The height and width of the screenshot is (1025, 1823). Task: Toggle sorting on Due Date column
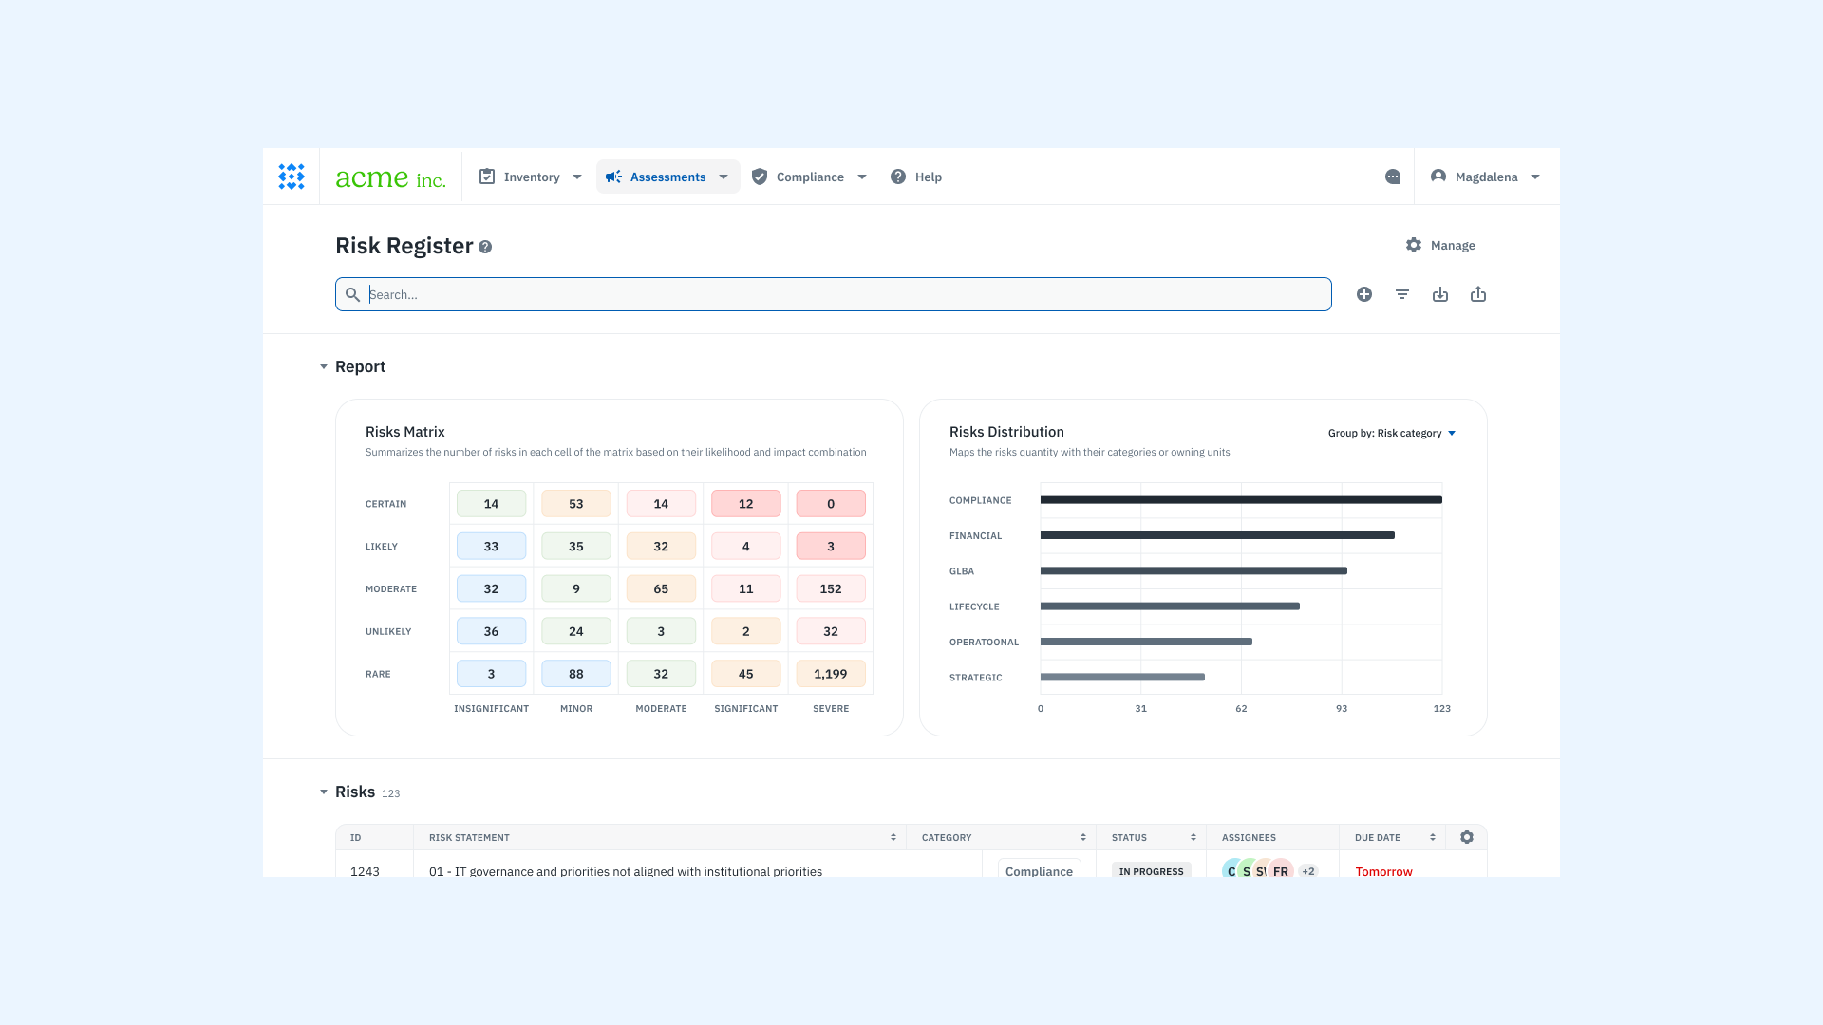tap(1432, 837)
